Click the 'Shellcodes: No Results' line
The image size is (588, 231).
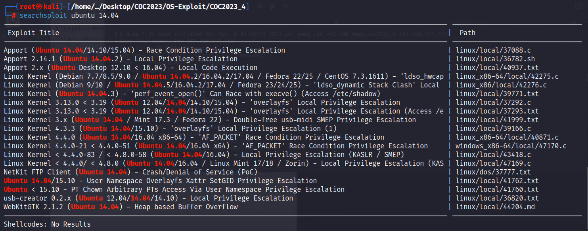(x=47, y=224)
